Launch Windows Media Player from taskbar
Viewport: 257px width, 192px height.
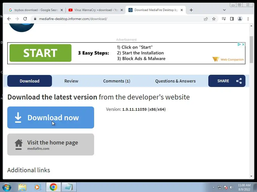click(37, 187)
